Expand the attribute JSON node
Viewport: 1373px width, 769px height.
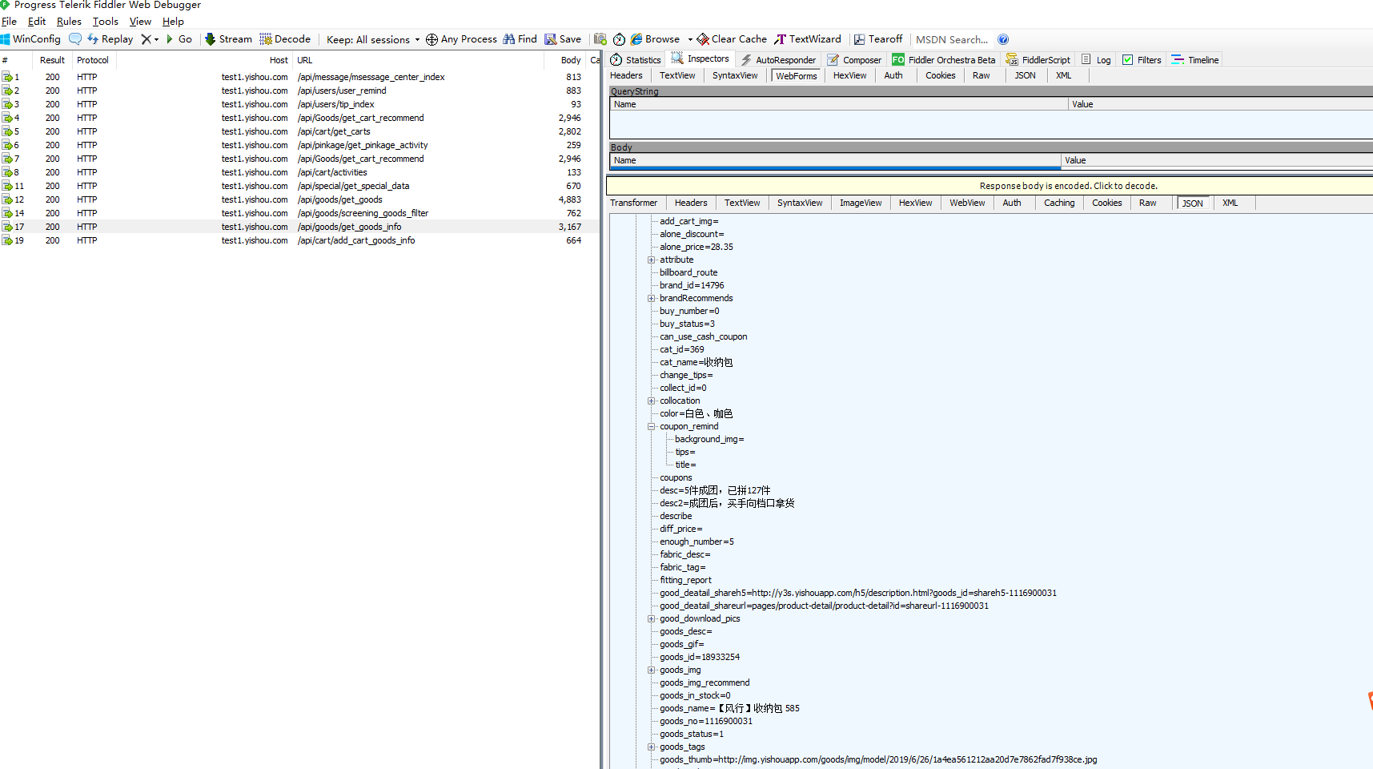(x=652, y=260)
